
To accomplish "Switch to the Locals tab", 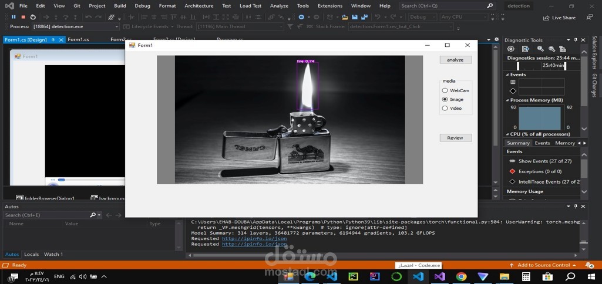I will pyautogui.click(x=32, y=254).
